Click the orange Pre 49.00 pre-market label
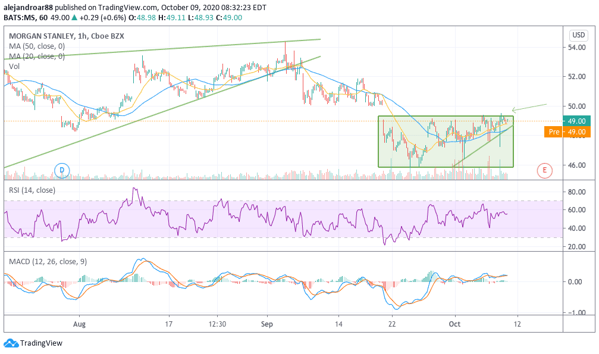Viewport: 599px width, 354px height. (567, 132)
